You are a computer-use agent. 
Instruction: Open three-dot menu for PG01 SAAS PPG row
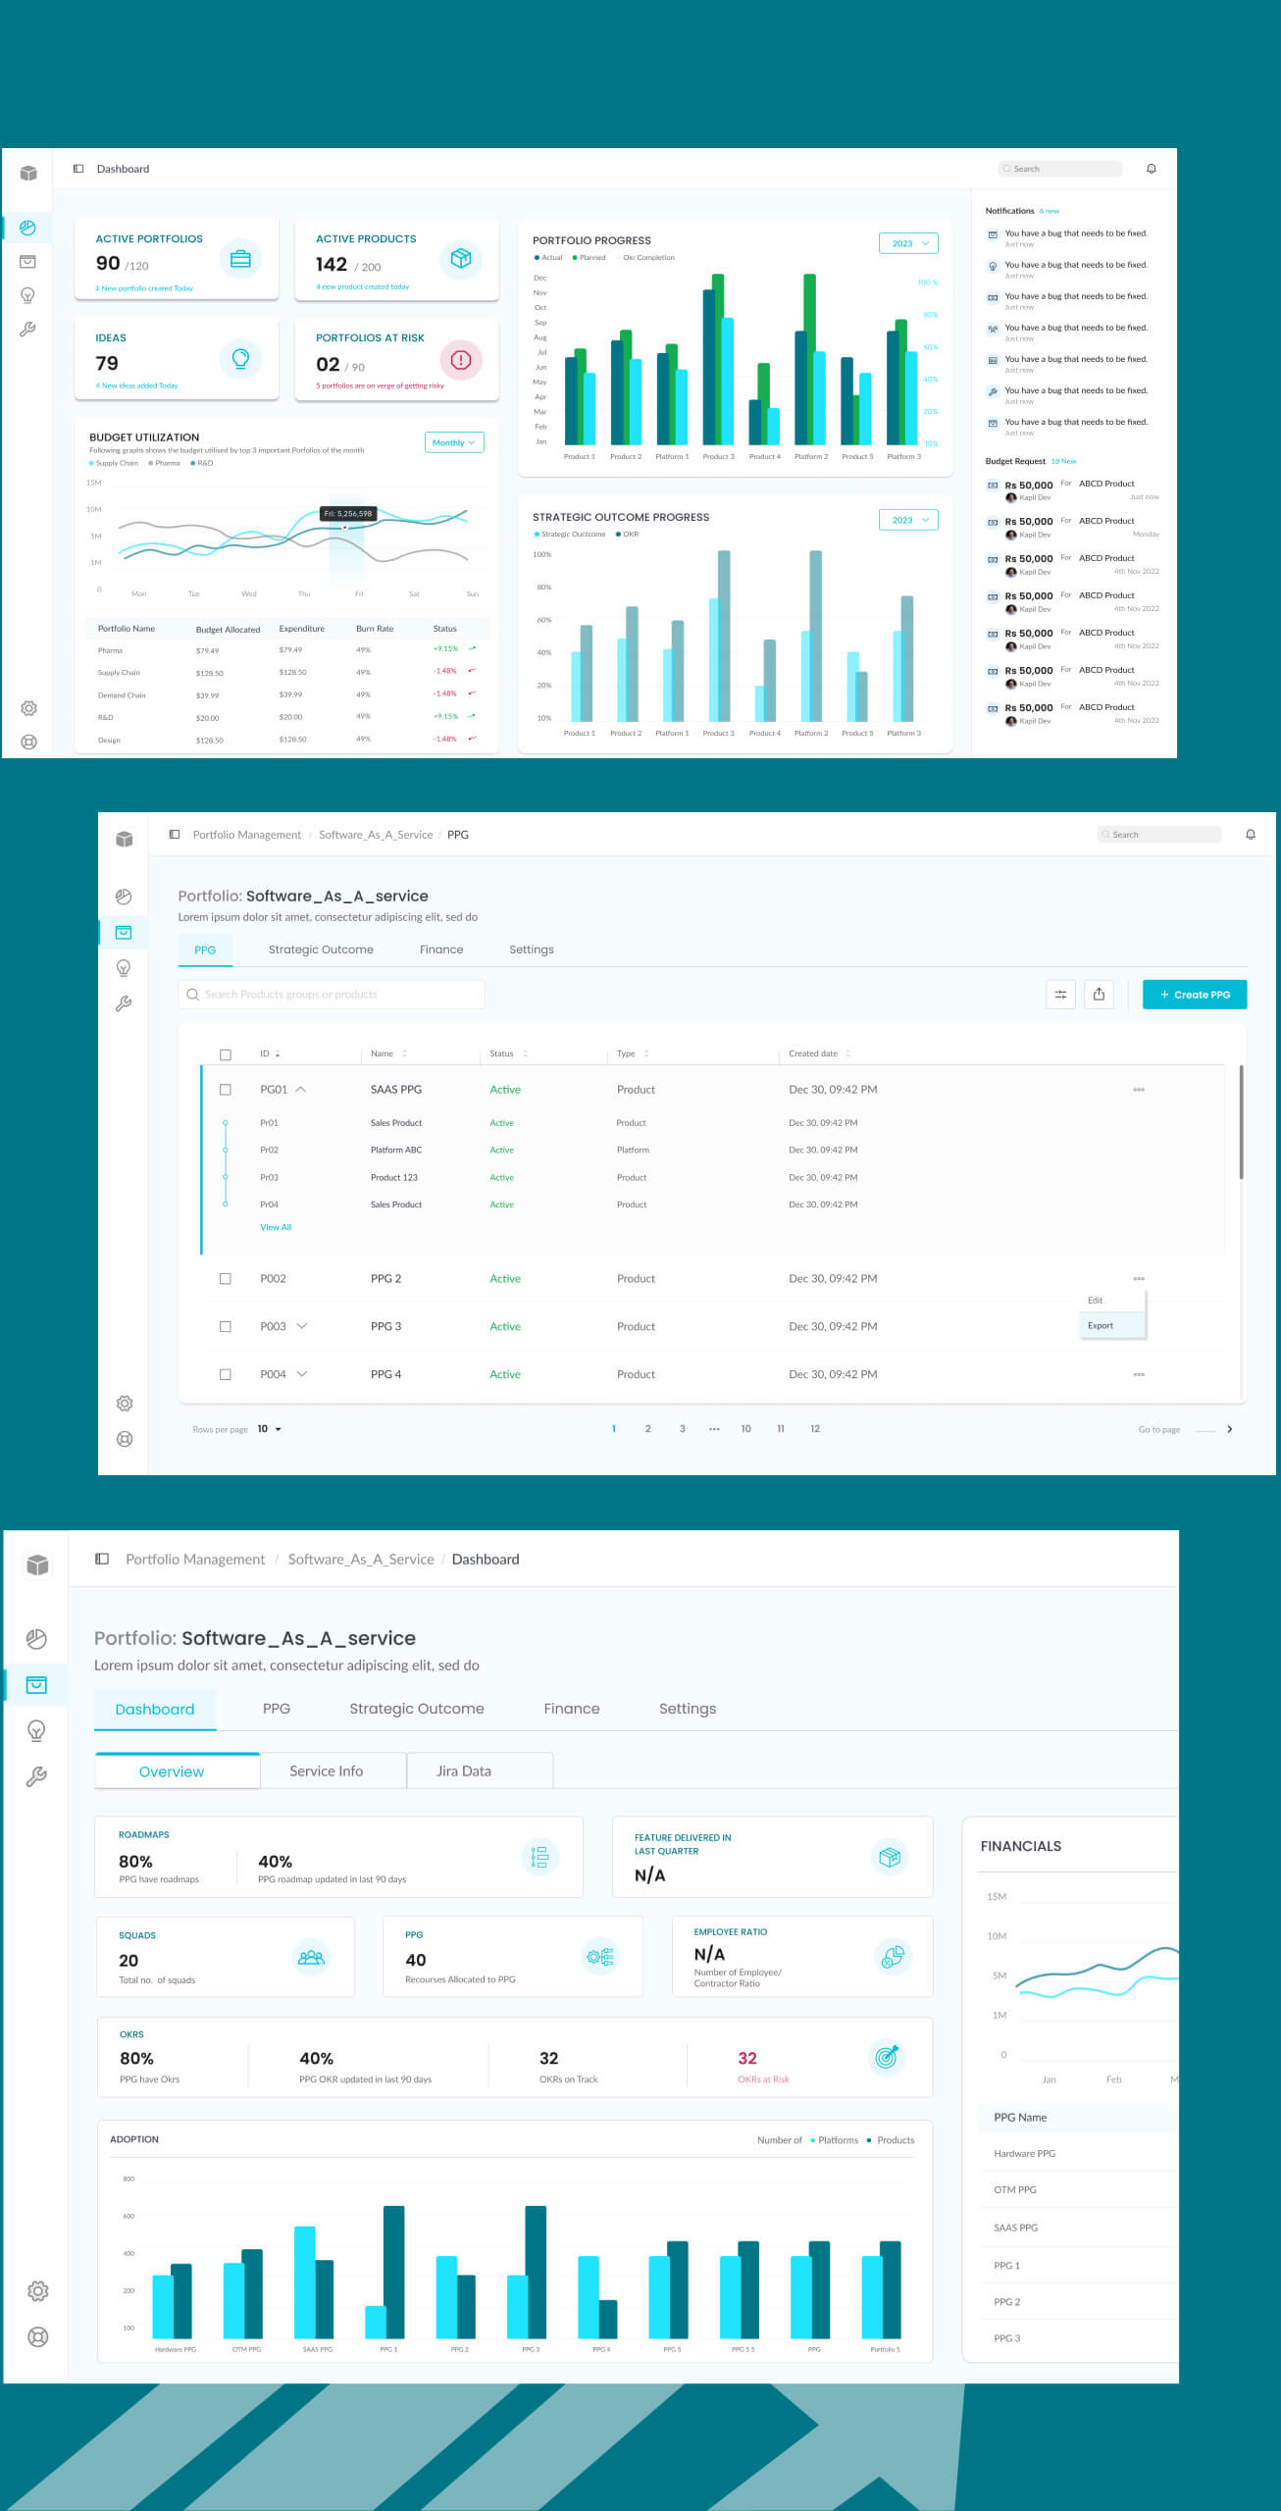coord(1139,1090)
